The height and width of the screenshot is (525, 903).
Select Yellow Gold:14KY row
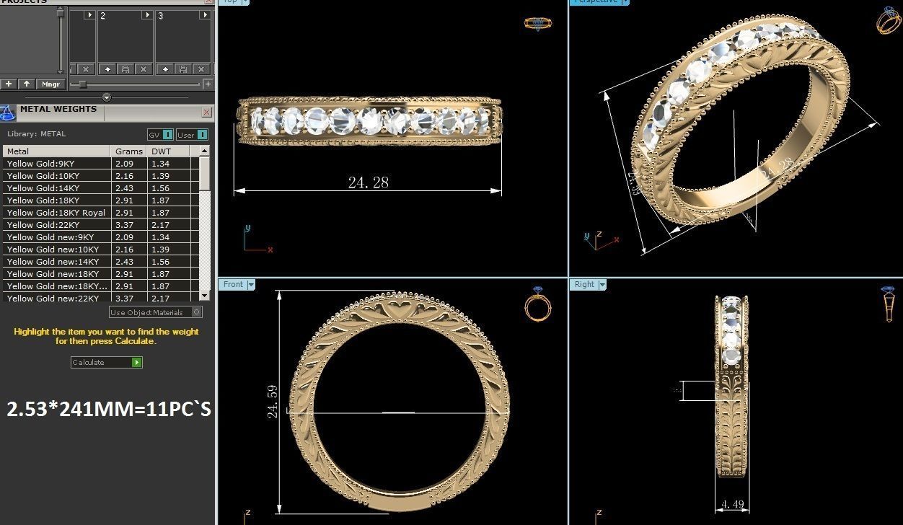[x=101, y=188]
